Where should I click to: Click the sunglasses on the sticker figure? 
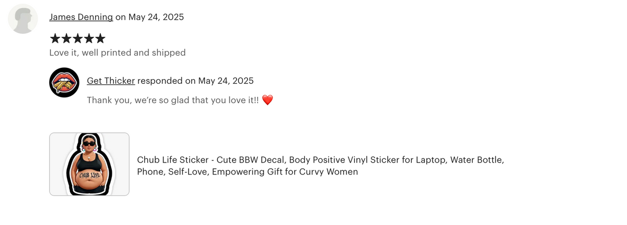(89, 144)
